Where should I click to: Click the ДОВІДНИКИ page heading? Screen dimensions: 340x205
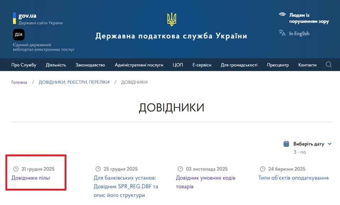click(x=171, y=108)
